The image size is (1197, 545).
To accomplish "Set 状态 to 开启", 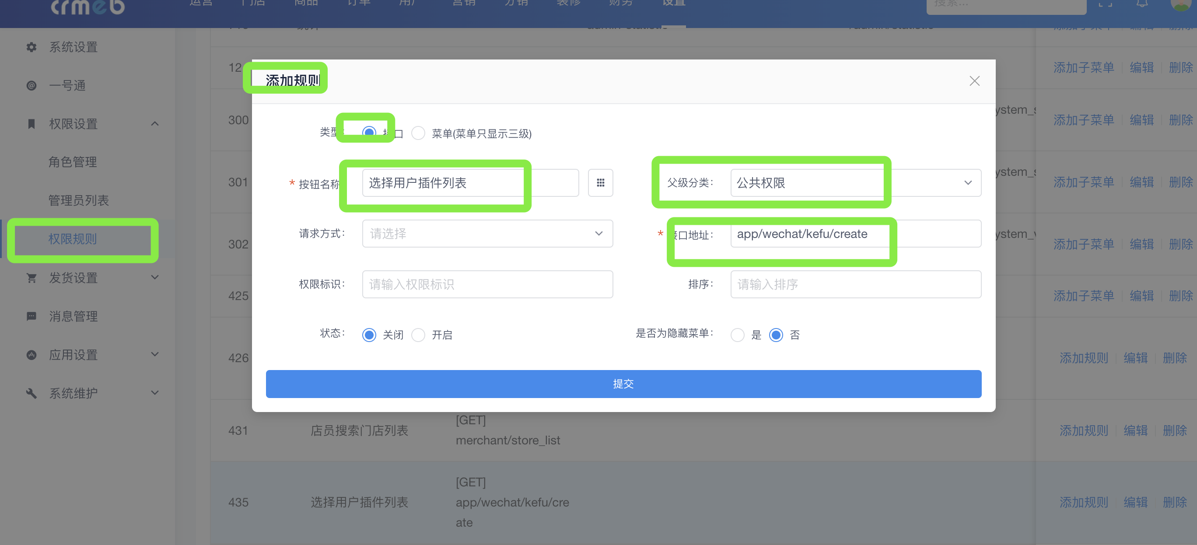I will 418,335.
